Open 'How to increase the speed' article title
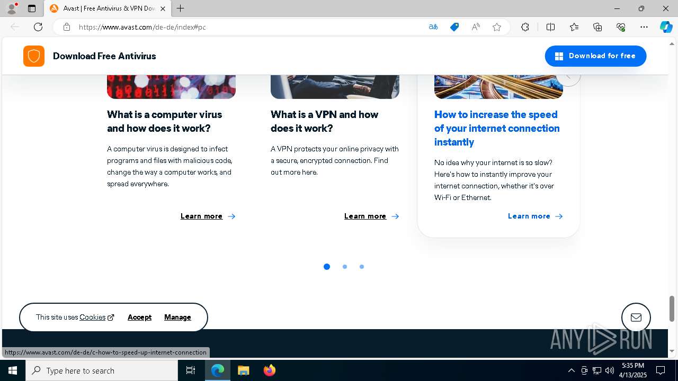The height and width of the screenshot is (381, 678). (497, 128)
